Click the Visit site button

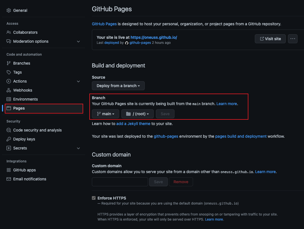pos(270,39)
